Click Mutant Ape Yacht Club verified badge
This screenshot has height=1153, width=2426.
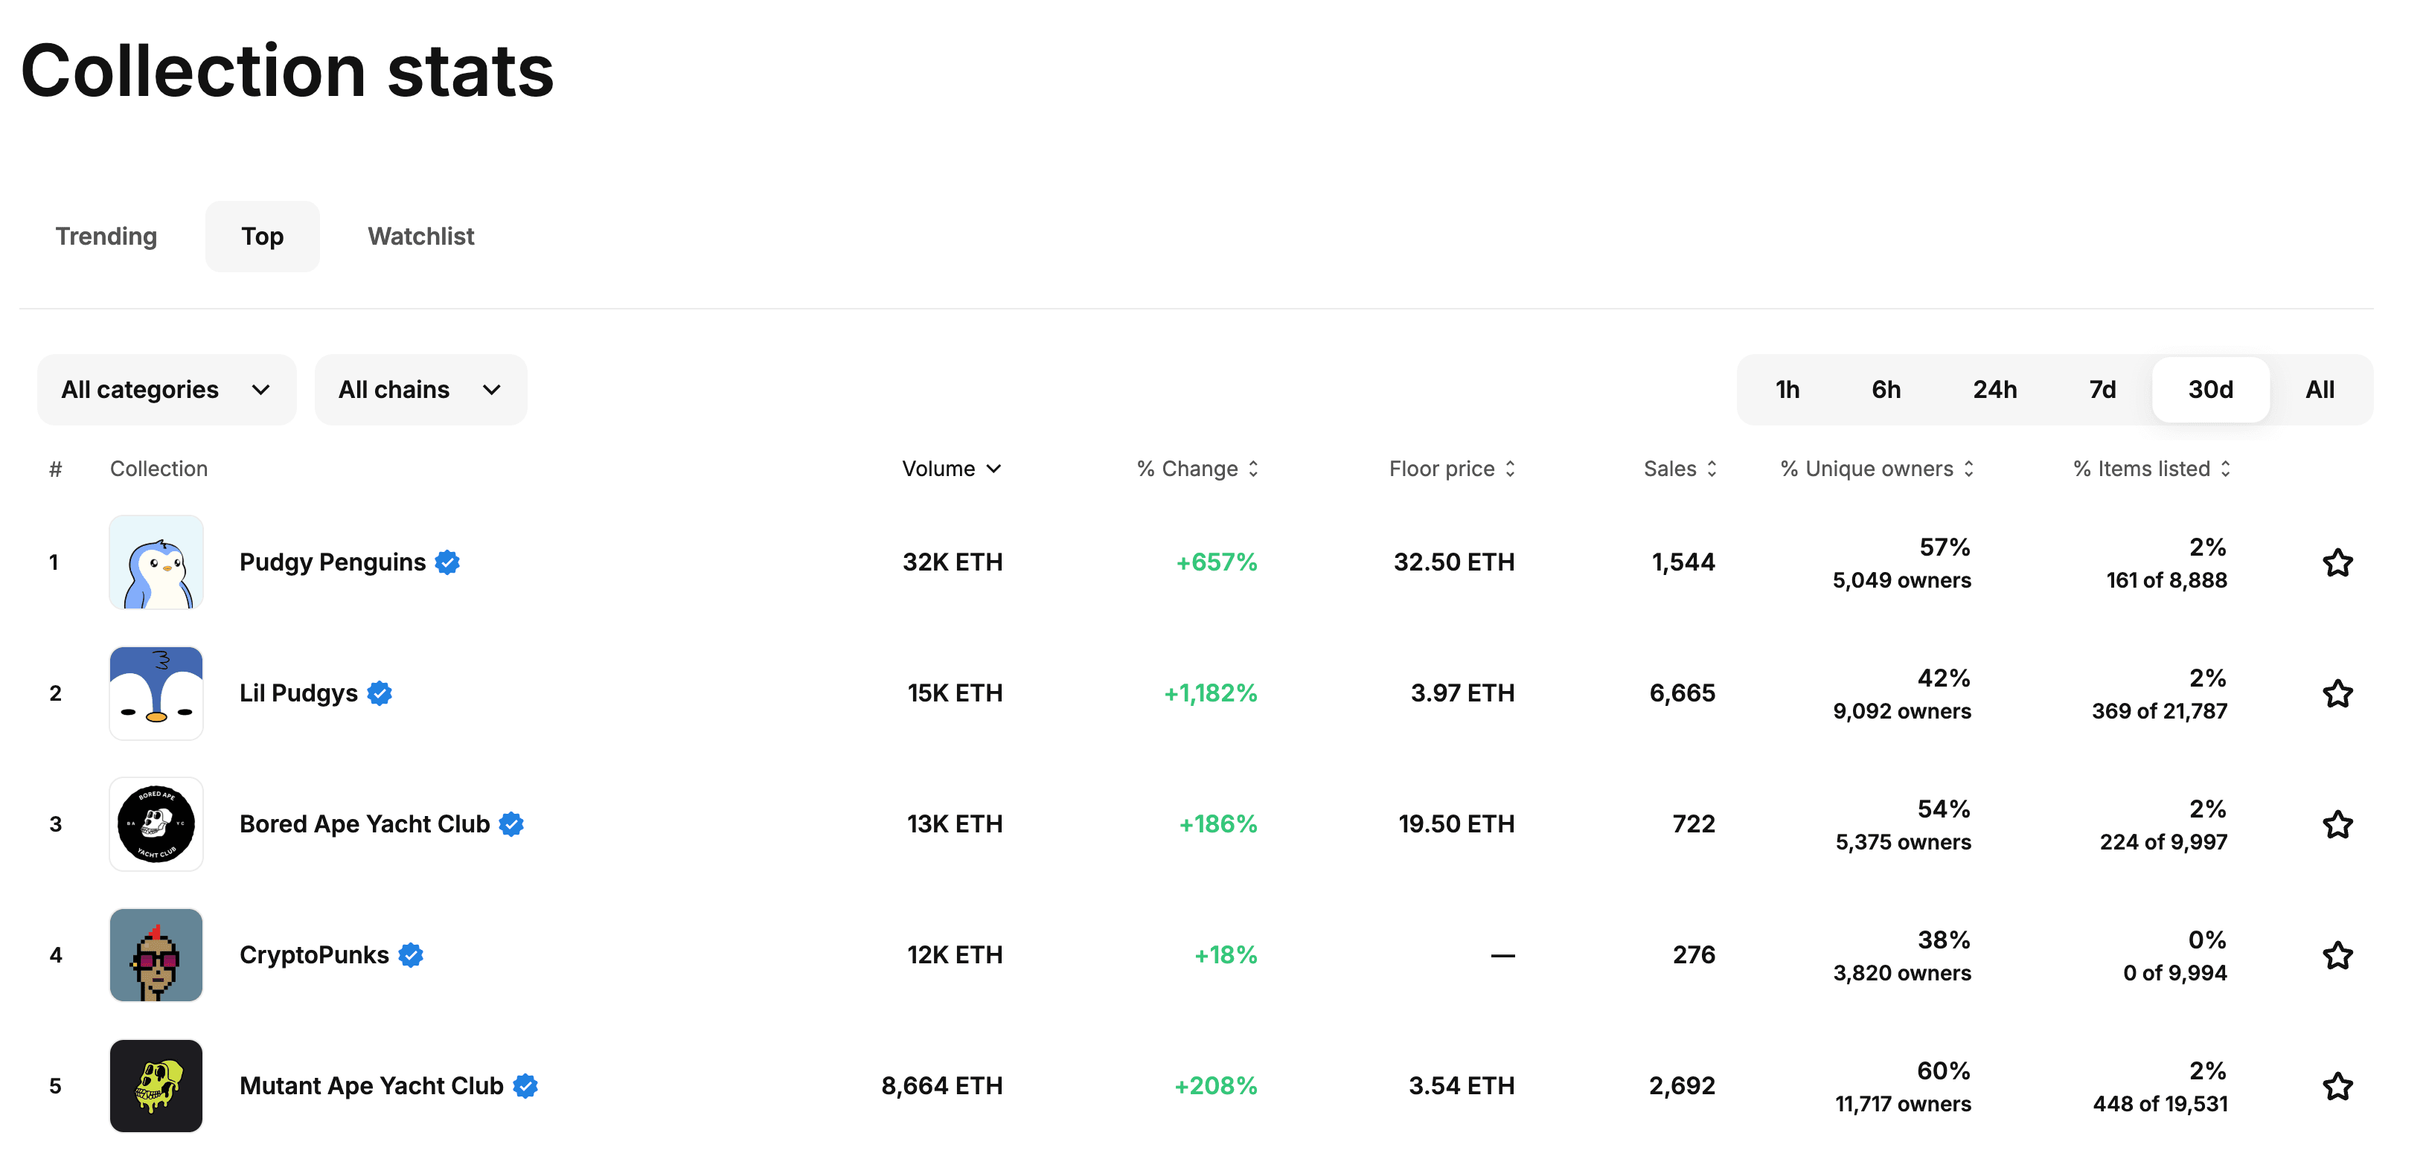click(525, 1085)
